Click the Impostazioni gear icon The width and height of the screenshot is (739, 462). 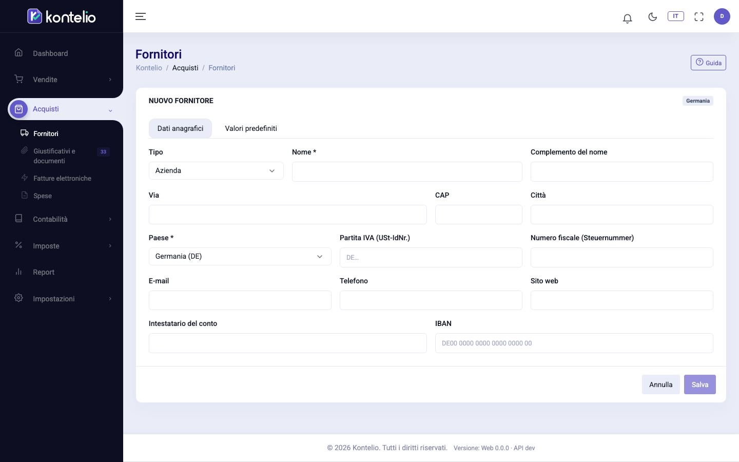(18, 298)
